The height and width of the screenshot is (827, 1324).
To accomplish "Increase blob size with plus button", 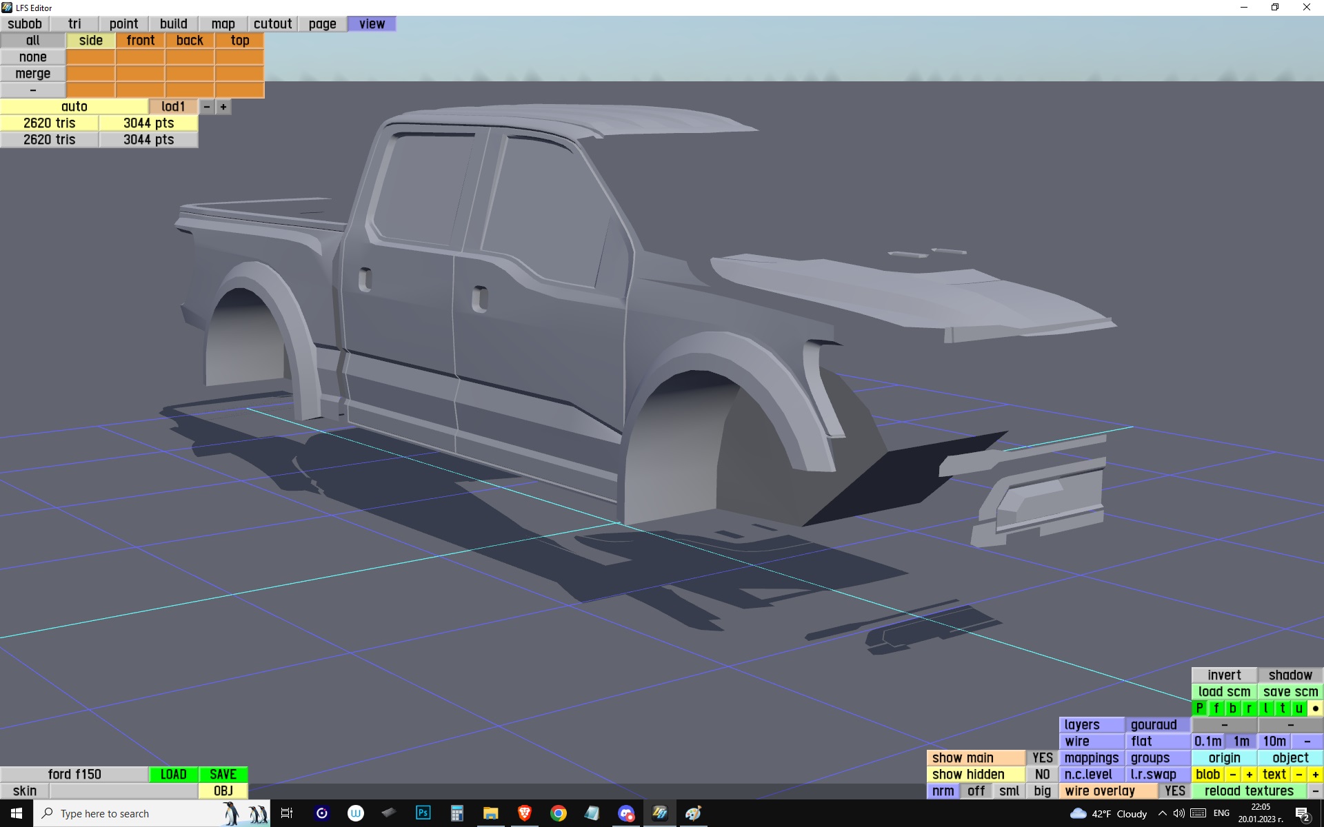I will click(x=1249, y=774).
